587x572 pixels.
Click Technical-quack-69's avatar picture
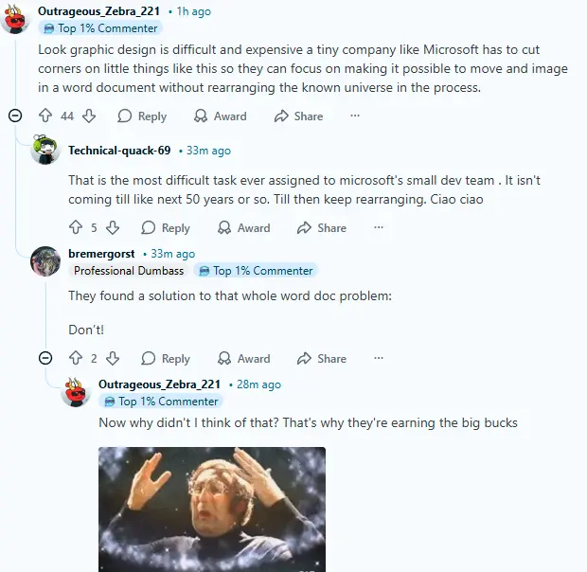(45, 150)
